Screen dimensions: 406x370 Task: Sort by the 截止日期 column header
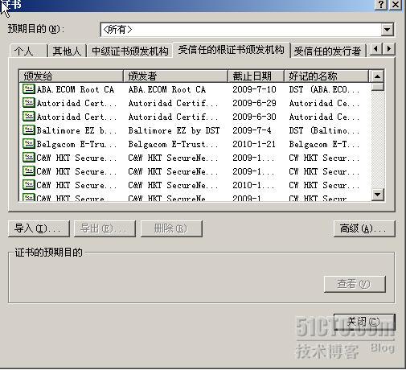[256, 76]
